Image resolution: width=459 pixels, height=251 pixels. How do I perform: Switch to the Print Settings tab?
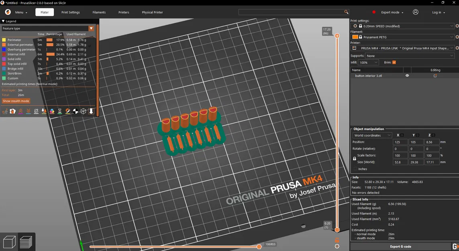(x=71, y=12)
